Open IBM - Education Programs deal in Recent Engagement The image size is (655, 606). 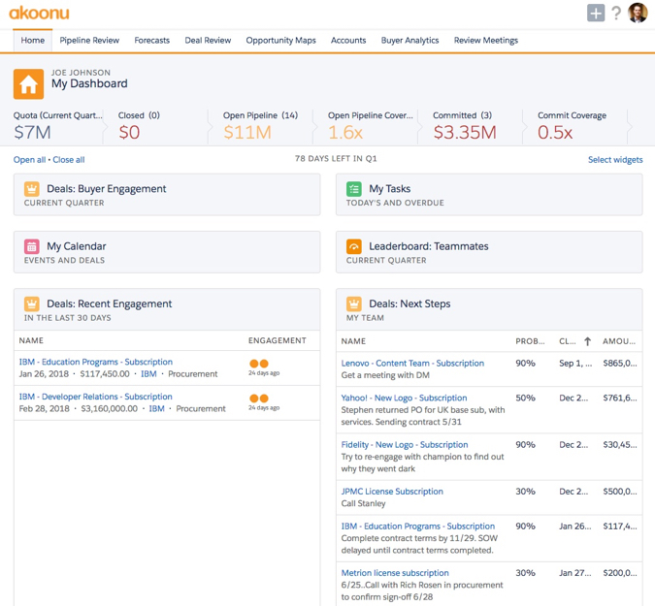click(x=96, y=362)
